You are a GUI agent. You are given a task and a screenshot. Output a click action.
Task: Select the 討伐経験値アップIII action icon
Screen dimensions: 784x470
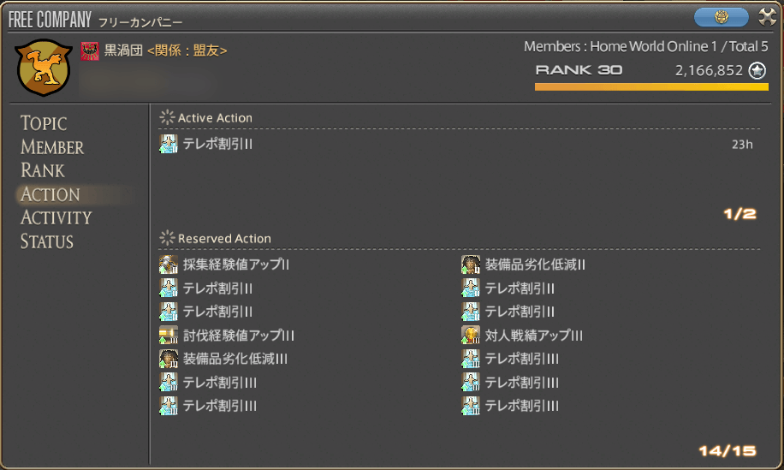tap(169, 335)
